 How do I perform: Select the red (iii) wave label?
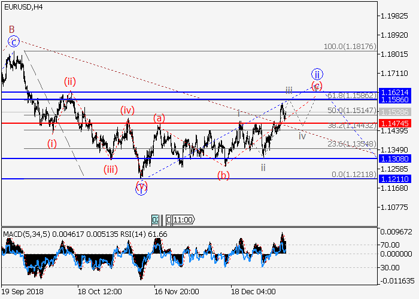pos(109,169)
